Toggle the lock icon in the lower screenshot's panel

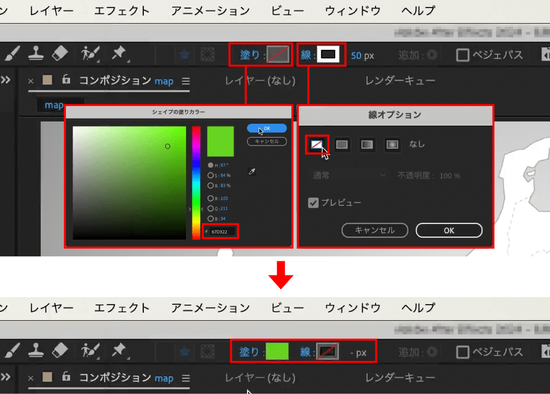point(66,376)
